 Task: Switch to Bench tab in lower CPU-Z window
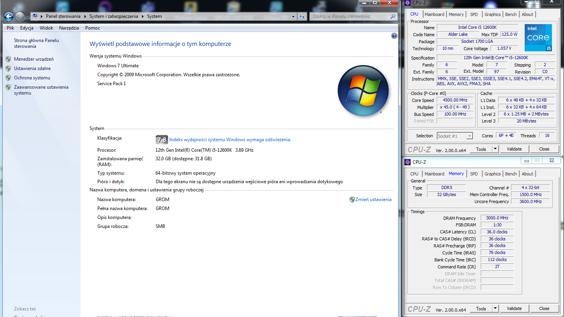(511, 174)
